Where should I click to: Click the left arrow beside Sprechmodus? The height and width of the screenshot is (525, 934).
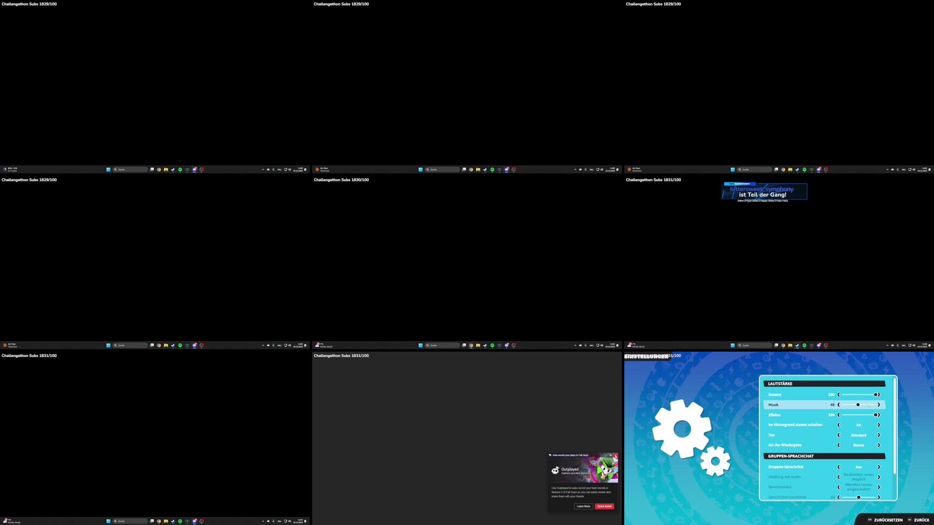click(839, 487)
